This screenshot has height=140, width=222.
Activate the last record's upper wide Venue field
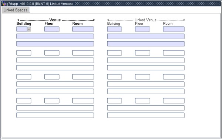[x=55, y=108]
